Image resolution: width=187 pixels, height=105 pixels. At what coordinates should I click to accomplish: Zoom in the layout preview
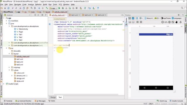click(169, 22)
